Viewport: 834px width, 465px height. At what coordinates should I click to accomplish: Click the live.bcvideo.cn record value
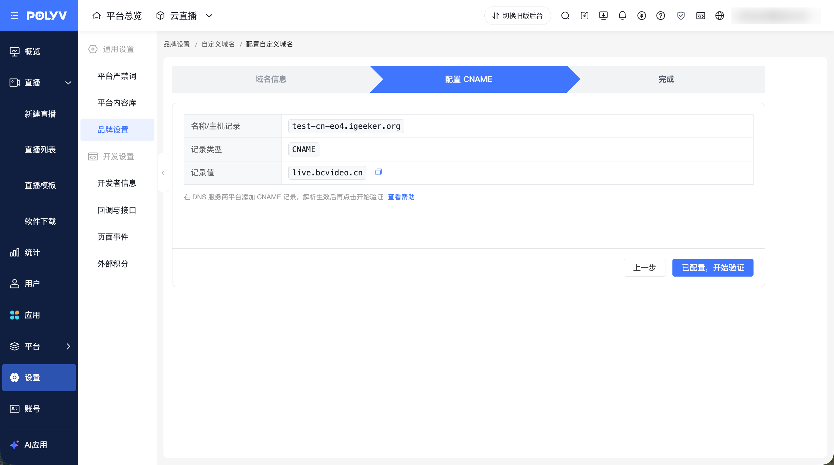(x=327, y=173)
